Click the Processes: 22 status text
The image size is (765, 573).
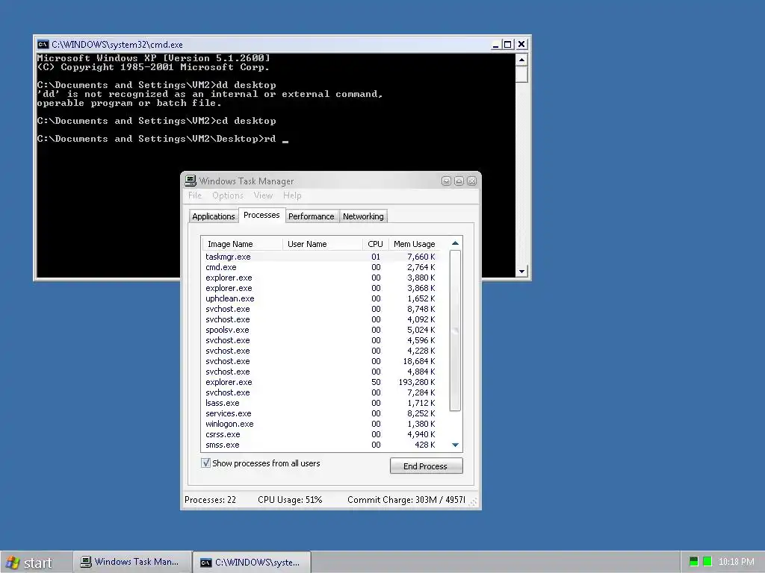point(210,499)
